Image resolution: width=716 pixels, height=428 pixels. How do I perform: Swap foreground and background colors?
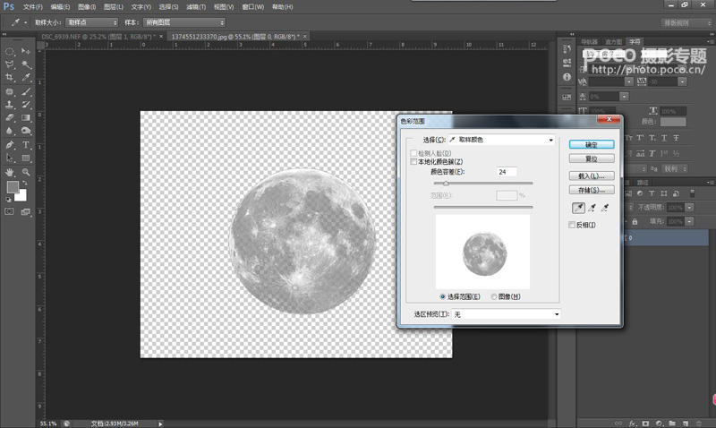click(x=25, y=183)
